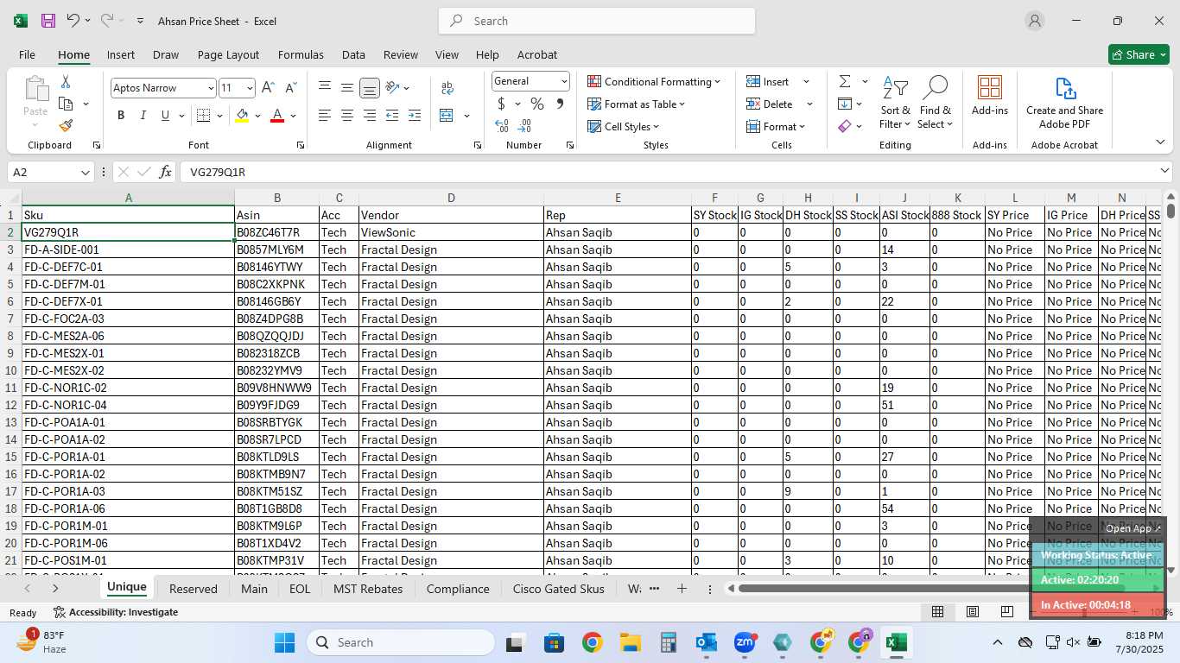This screenshot has height=663, width=1180.
Task: Click Top Align icon
Action: tap(325, 88)
